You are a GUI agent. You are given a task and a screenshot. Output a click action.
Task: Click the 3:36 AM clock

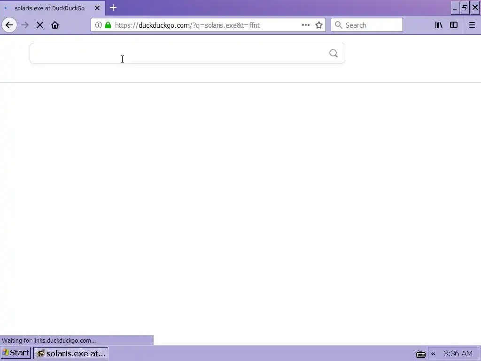point(458,353)
